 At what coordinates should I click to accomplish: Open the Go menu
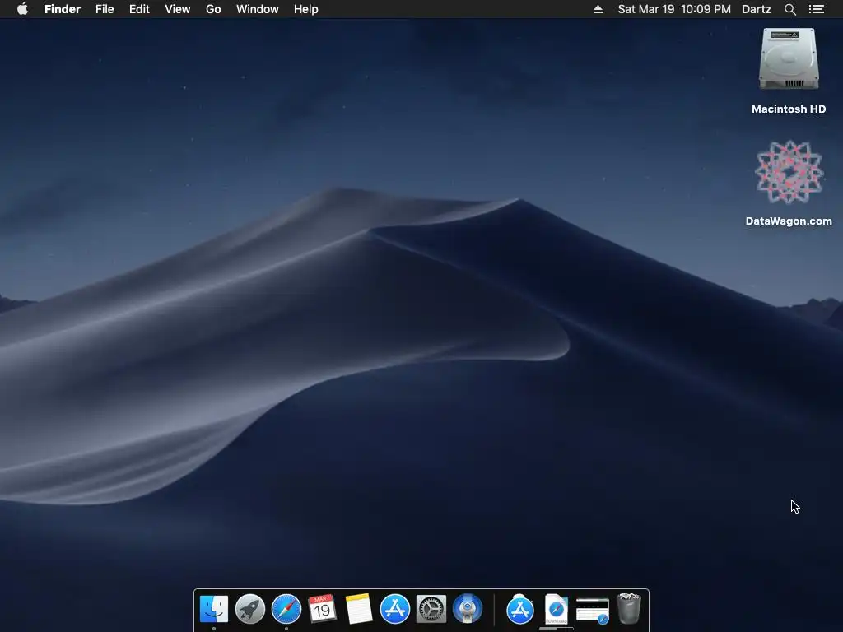pos(213,9)
